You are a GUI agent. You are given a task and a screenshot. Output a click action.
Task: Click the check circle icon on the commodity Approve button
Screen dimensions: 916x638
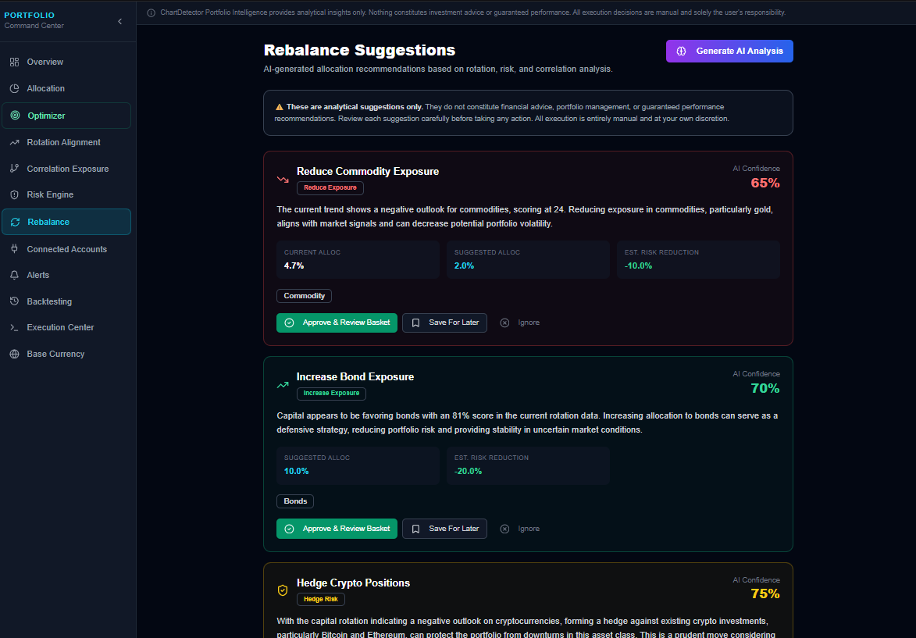289,323
